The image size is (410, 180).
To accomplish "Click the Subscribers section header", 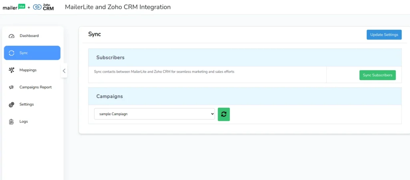I will click(x=111, y=57).
